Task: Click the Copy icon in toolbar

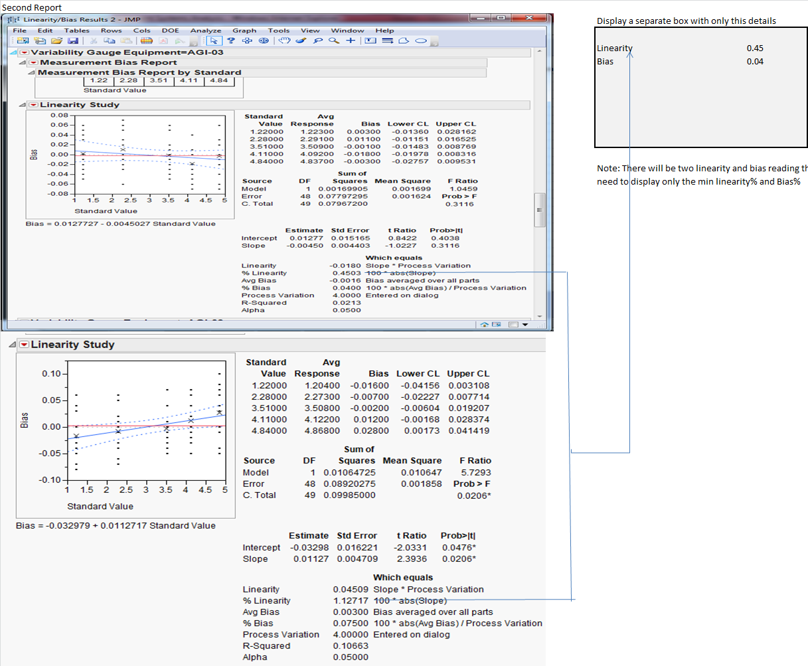Action: coord(109,41)
